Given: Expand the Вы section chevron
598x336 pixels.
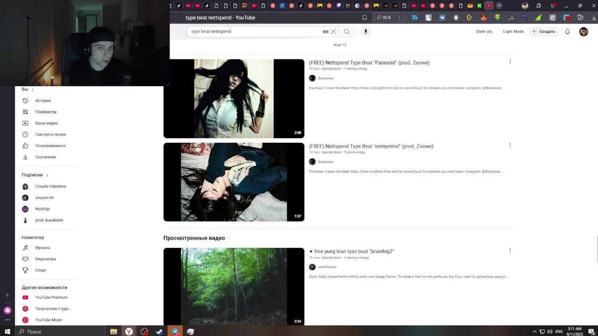Looking at the screenshot, I should tap(32, 90).
